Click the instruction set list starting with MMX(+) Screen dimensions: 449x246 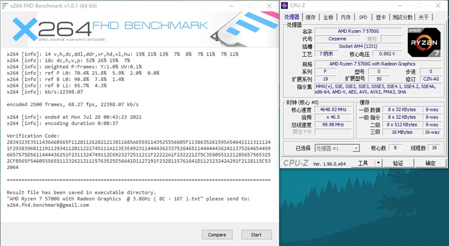[378, 89]
